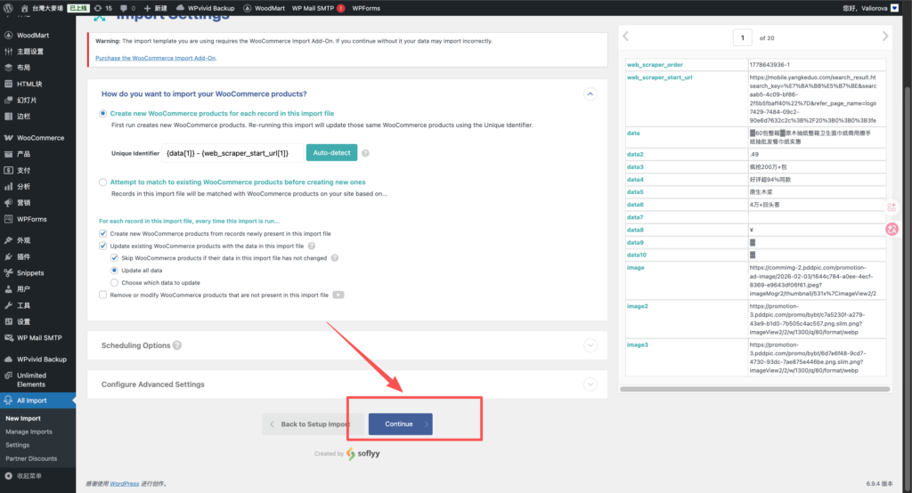Screen dimensions: 912x493
Task: Open user menu 您好, Valiorova
Action: [870, 8]
